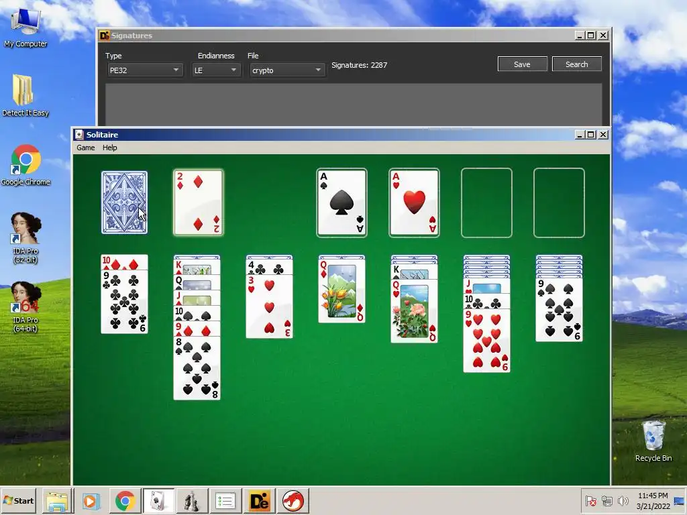This screenshot has width=687, height=515.
Task: Click the network tray icon
Action: (607, 500)
